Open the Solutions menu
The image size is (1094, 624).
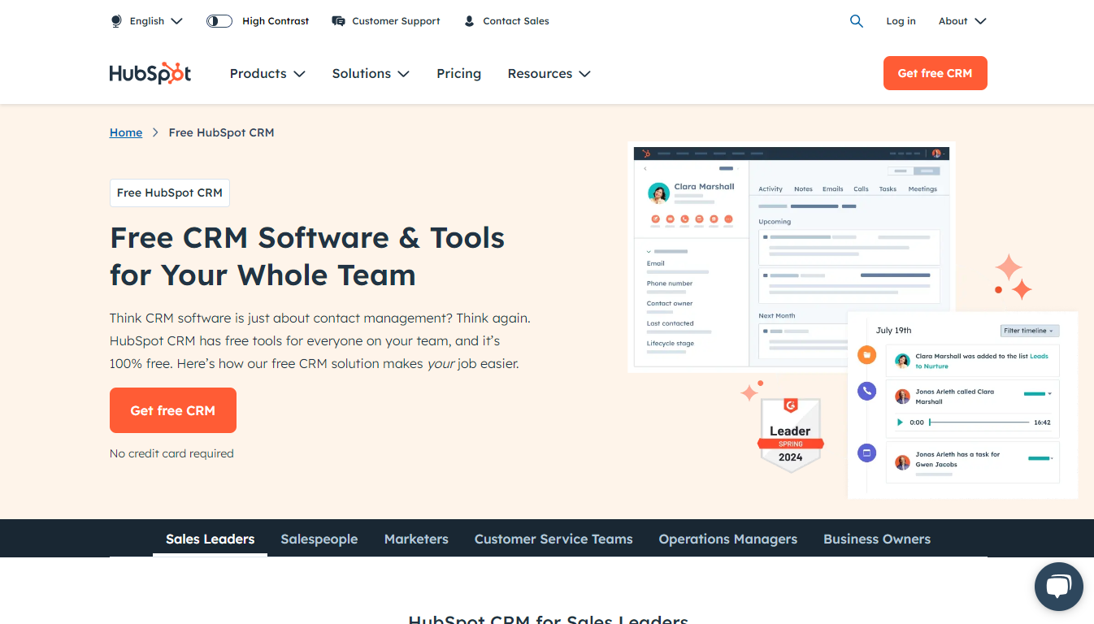(x=371, y=73)
